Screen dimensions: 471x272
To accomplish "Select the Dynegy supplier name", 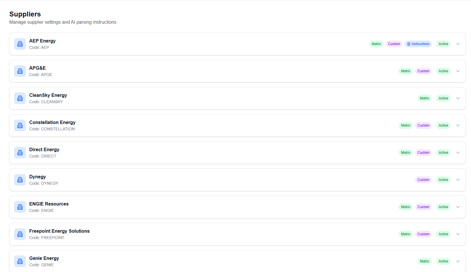I will 38,177.
